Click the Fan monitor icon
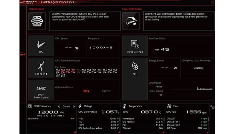The image size is (235, 134). pyautogui.click(x=169, y=106)
